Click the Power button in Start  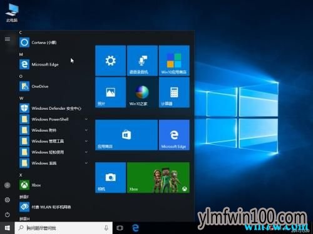coord(8,215)
